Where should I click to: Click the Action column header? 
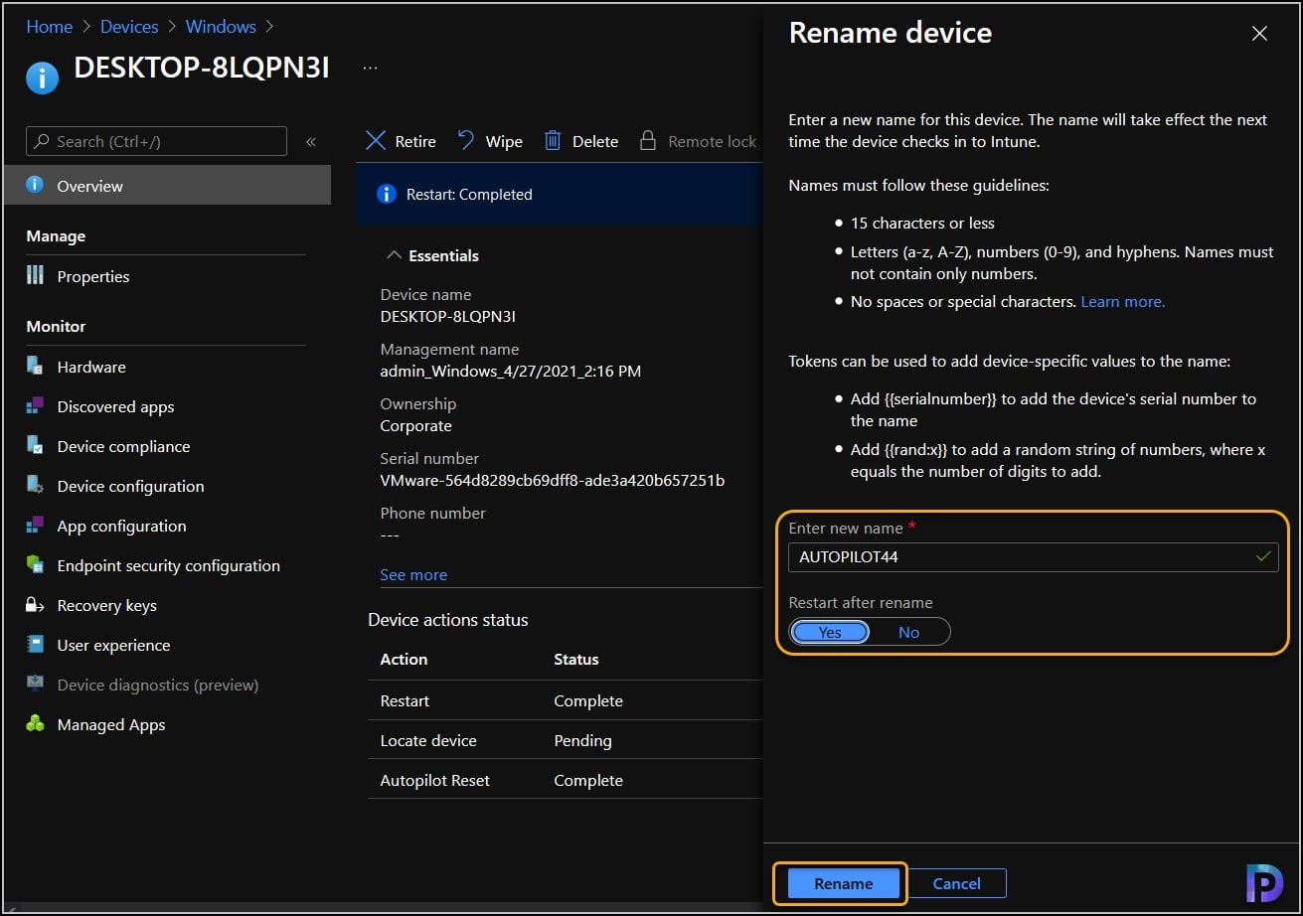pyautogui.click(x=404, y=659)
